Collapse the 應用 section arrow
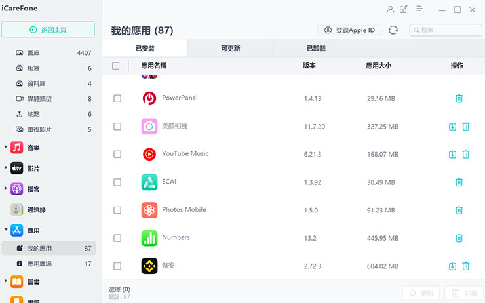Image resolution: width=485 pixels, height=303 pixels. tap(5, 230)
